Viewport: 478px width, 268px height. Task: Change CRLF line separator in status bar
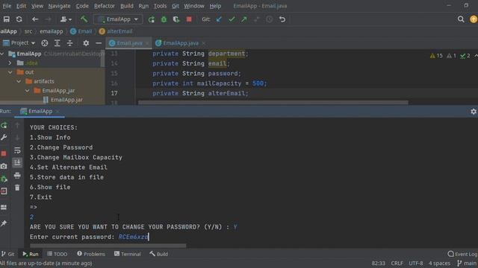coord(397,263)
